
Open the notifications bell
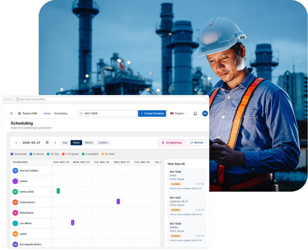[195, 113]
